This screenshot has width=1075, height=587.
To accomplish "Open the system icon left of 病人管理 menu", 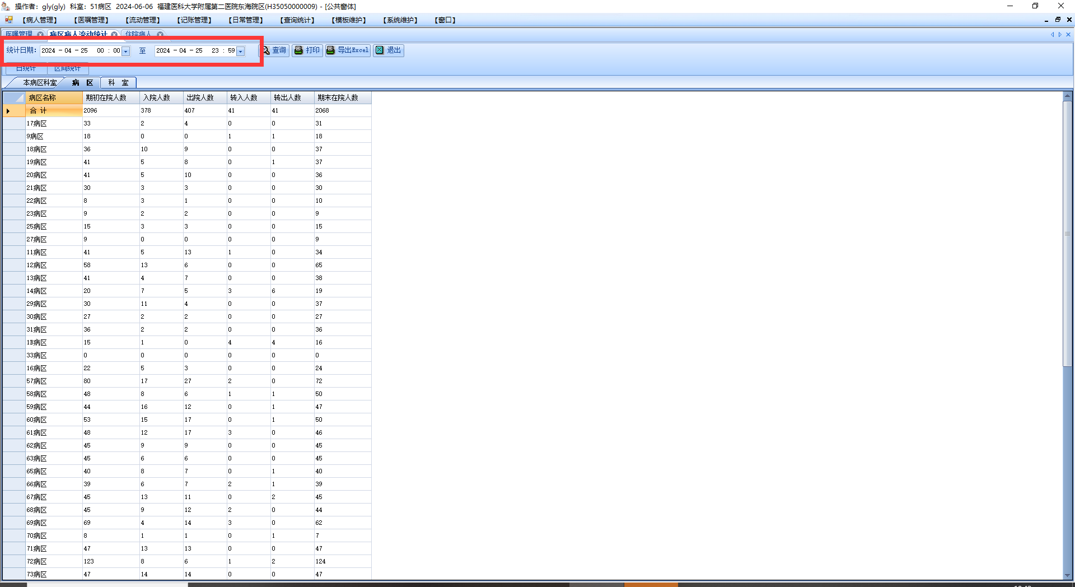I will (x=9, y=20).
